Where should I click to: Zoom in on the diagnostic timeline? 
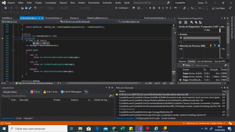[192, 23]
